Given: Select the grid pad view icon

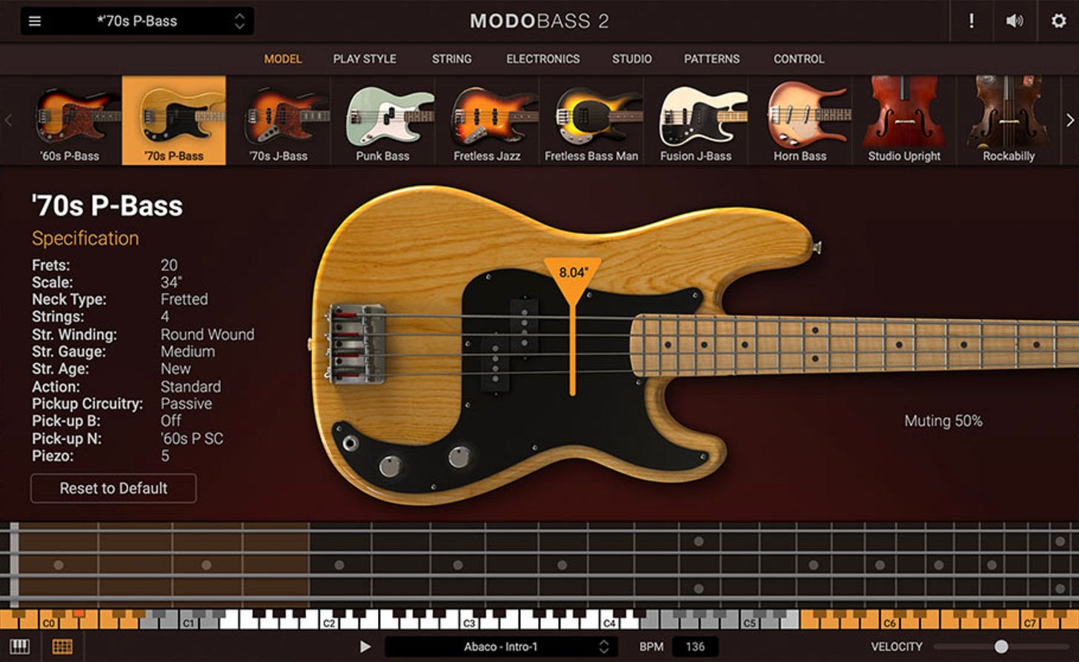Looking at the screenshot, I should [63, 646].
